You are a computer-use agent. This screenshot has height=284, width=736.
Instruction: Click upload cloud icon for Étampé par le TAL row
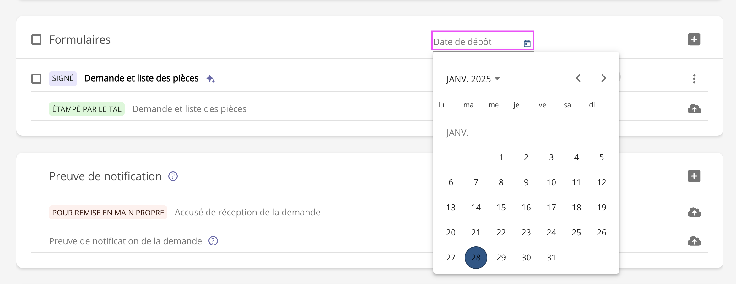point(694,109)
